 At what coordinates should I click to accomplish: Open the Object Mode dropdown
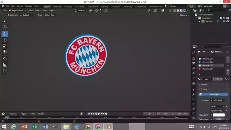click(17, 11)
